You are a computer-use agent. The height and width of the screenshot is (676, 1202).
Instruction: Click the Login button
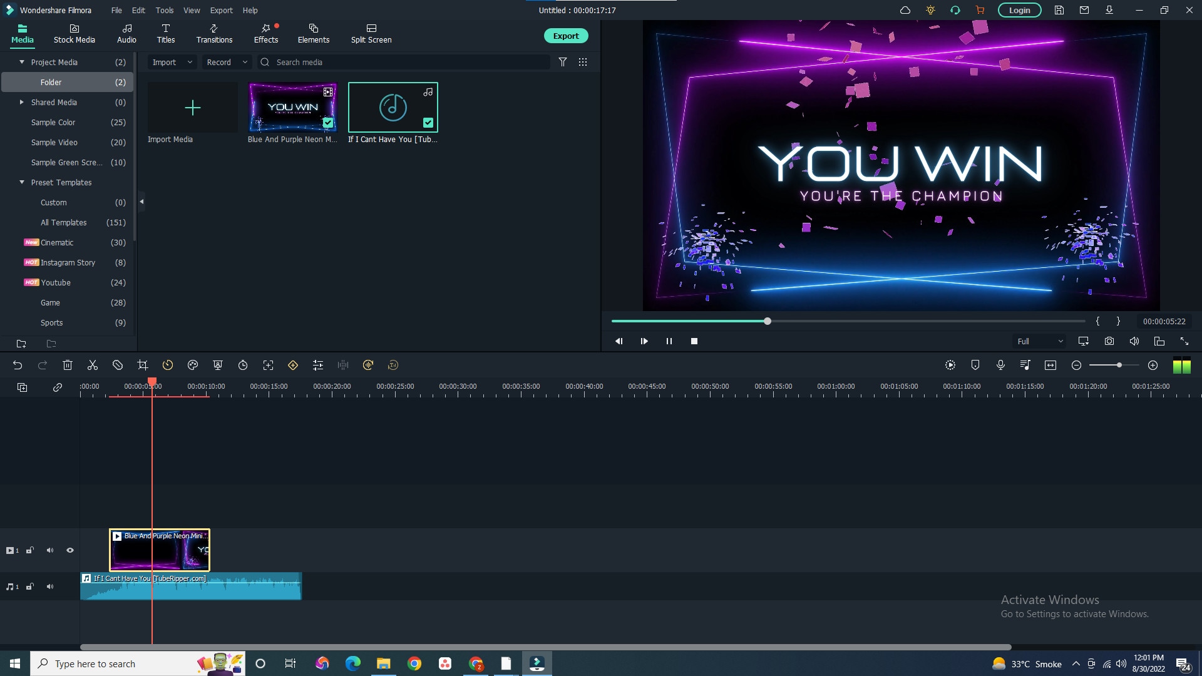[x=1019, y=10]
